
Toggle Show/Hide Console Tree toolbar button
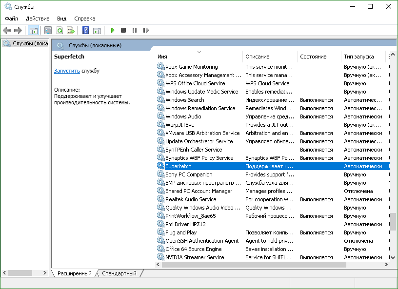[x=34, y=30]
